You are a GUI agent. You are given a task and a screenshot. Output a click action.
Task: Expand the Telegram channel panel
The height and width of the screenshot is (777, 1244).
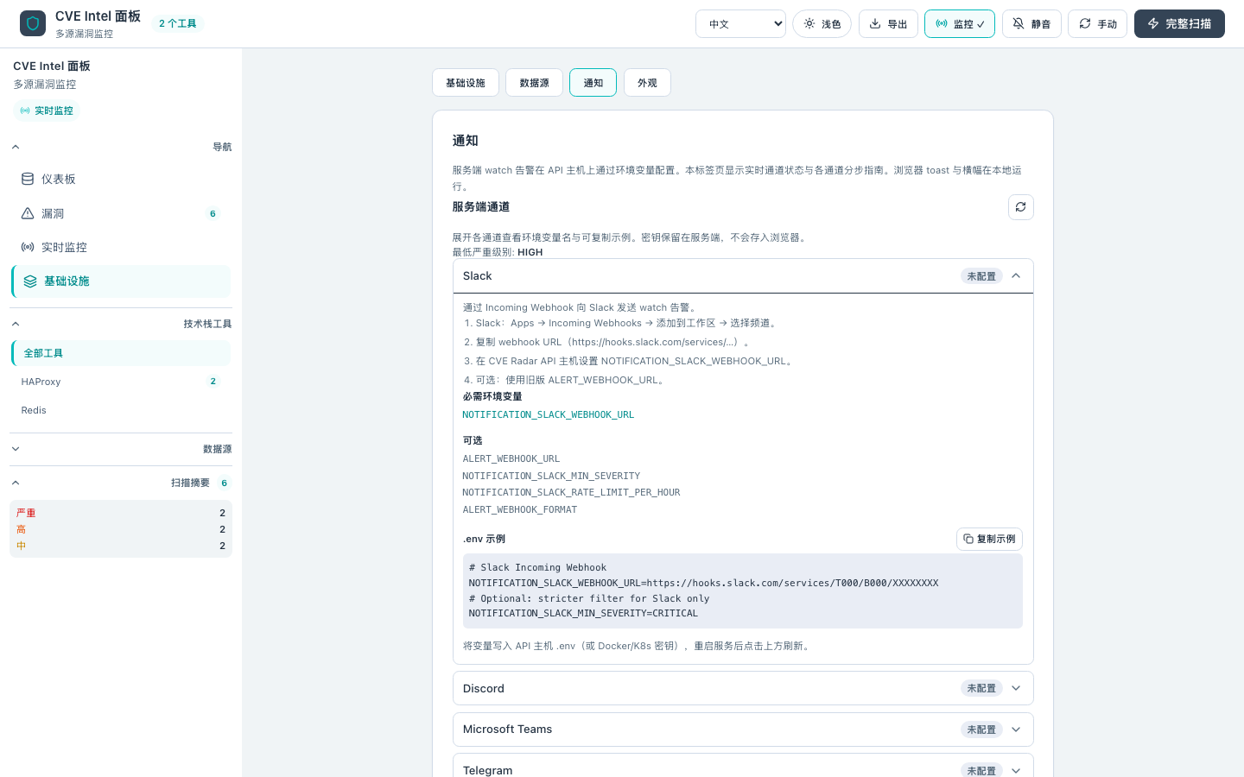click(743, 766)
